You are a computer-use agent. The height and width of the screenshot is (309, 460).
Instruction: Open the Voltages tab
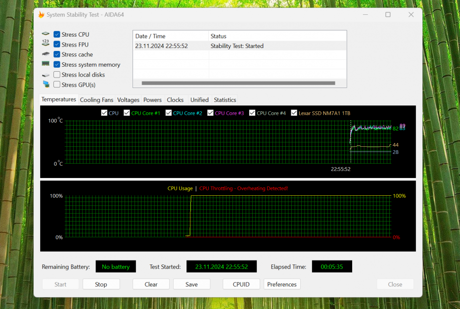pyautogui.click(x=128, y=100)
